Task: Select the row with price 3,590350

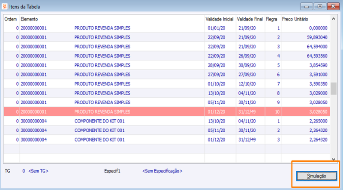Action: click(167, 84)
